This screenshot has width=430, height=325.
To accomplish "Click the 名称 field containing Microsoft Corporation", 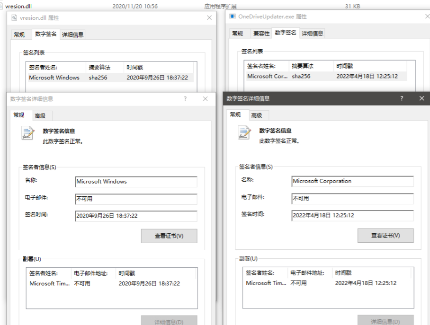I will point(352,181).
